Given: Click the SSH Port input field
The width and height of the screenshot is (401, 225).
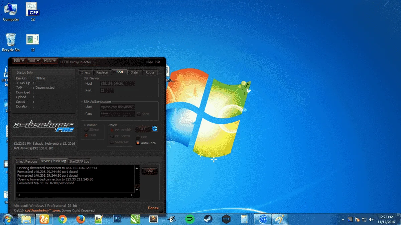Looking at the screenshot, I should (107, 90).
